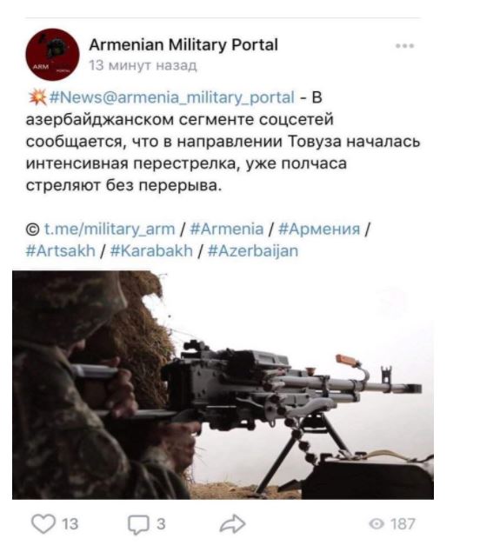Open the #Armenia hashtag

[226, 229]
